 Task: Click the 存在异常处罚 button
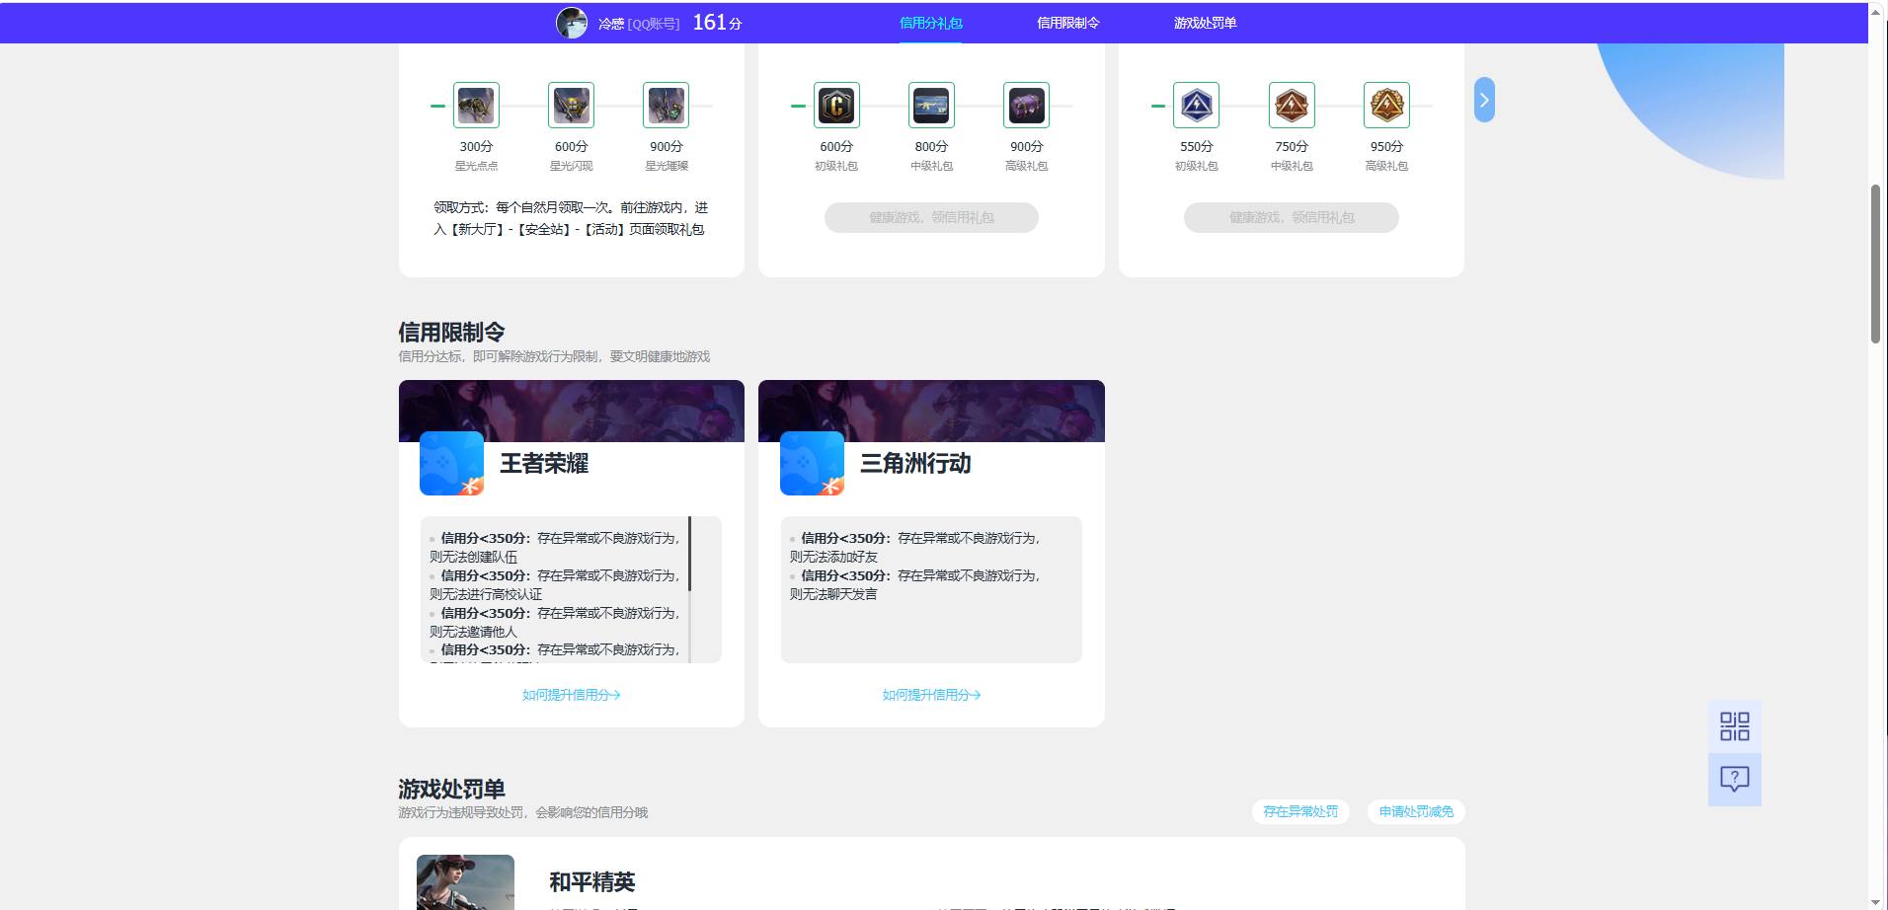1300,811
